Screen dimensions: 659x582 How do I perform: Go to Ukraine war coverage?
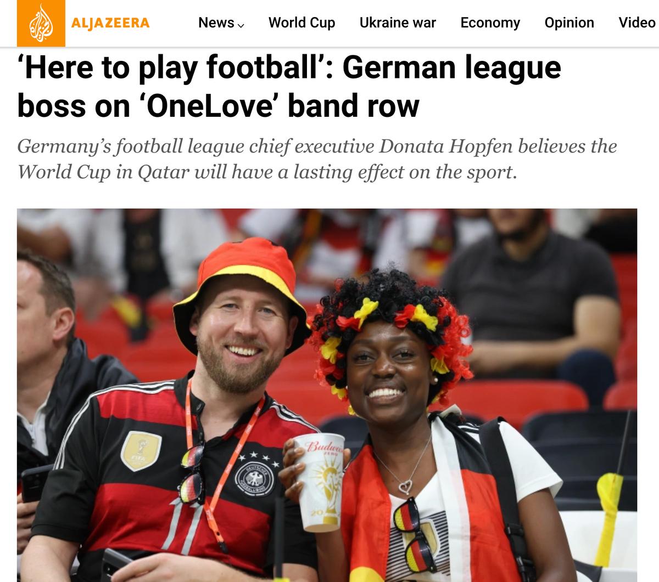click(398, 22)
